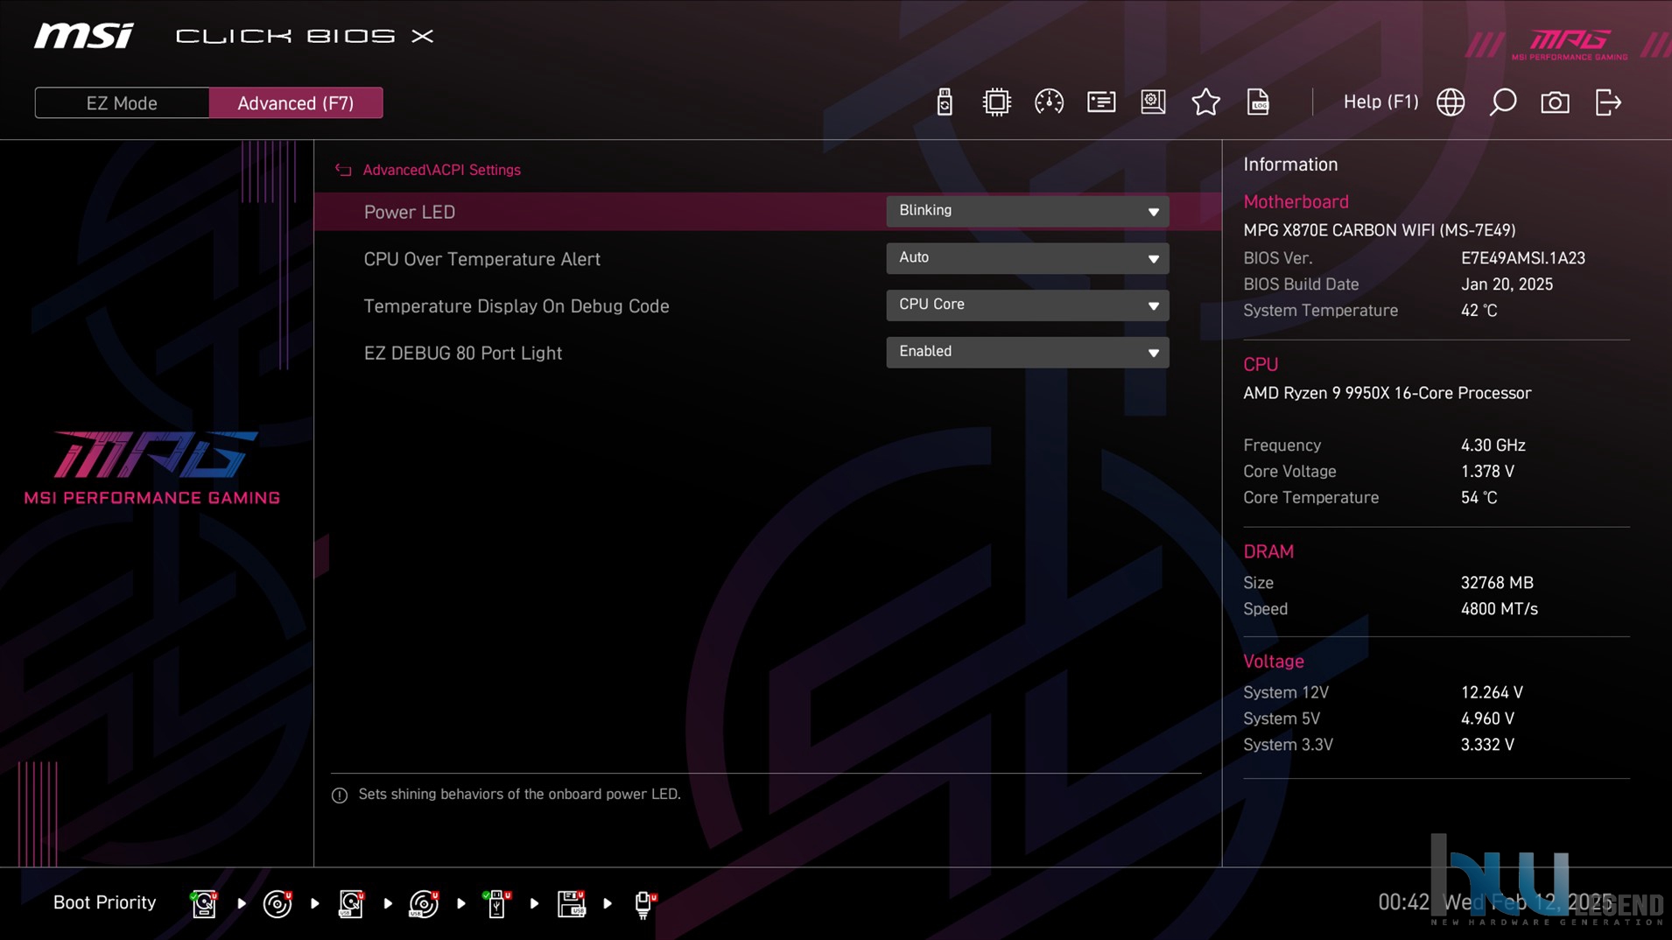Image resolution: width=1672 pixels, height=940 pixels.
Task: Select Advanced (F7) mode tab
Action: pos(296,102)
